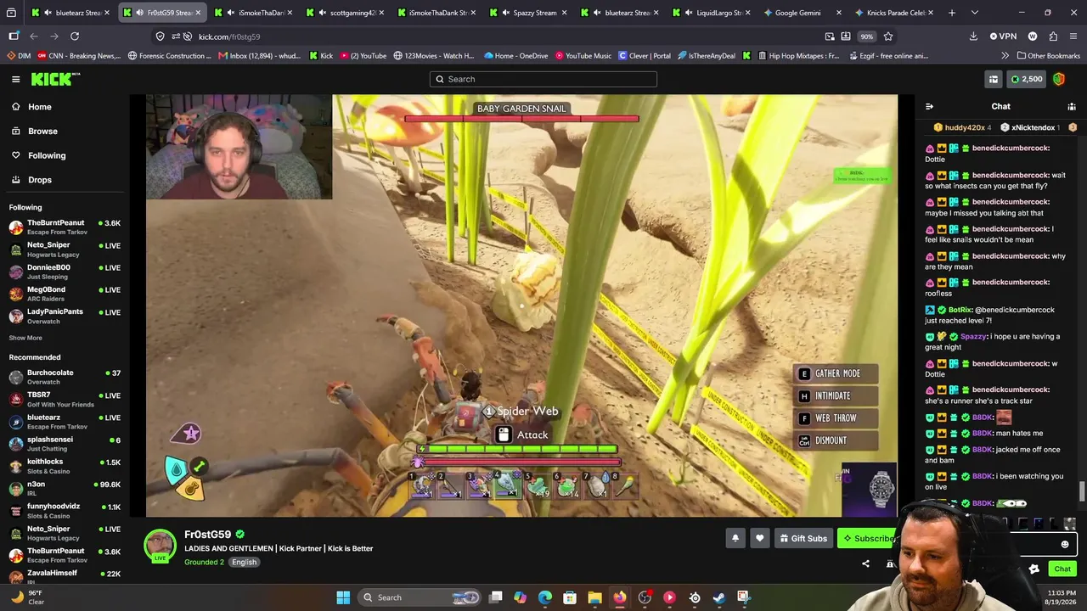Open the keithlocks recommended channel

(x=65, y=466)
